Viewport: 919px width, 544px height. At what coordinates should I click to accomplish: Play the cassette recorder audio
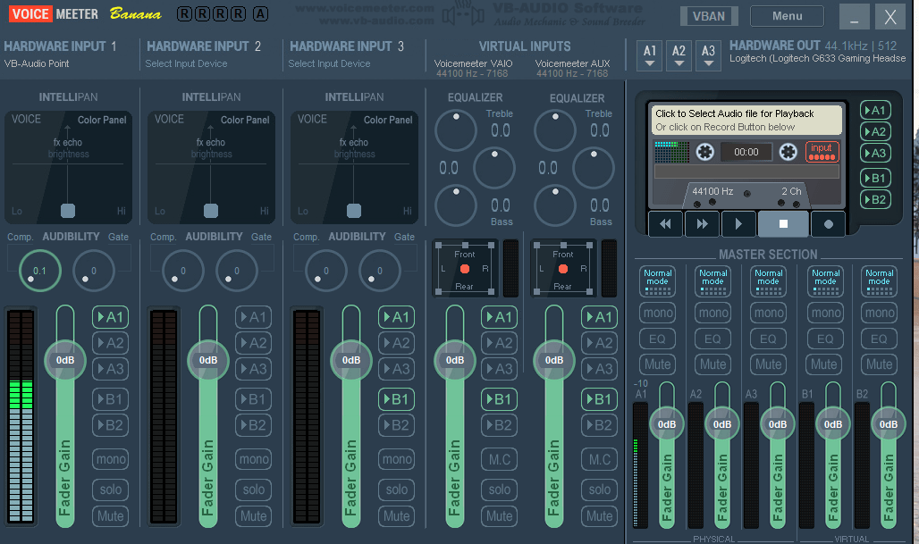[x=738, y=223]
